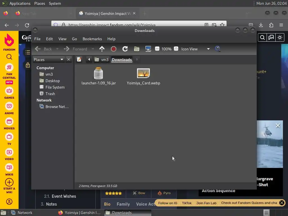This screenshot has height=216, width=288.
Task: Toggle the text location entry pencil icon
Action: 79,60
